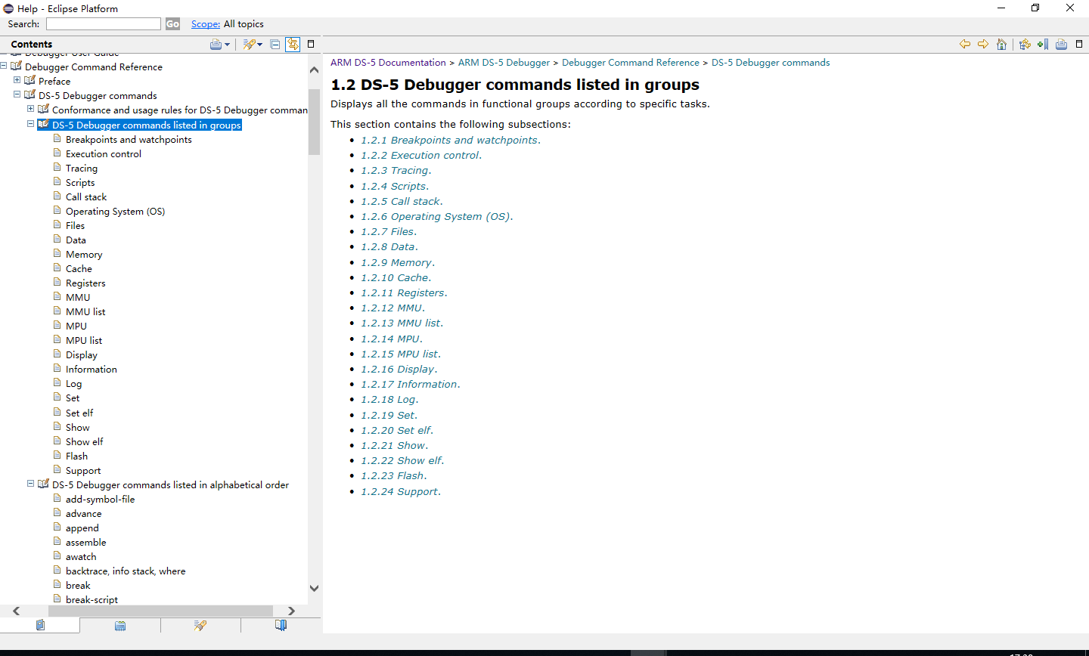1089x656 pixels.
Task: Open the 1.2.24 Support link
Action: pyautogui.click(x=399, y=492)
